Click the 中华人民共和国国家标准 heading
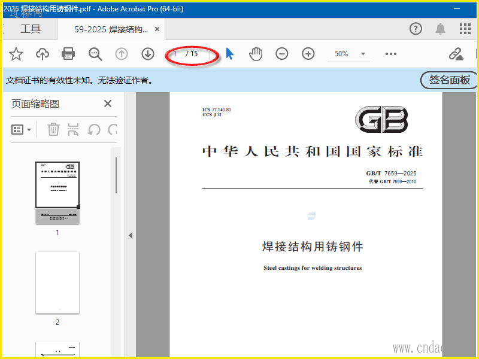The image size is (479, 359). tap(313, 151)
